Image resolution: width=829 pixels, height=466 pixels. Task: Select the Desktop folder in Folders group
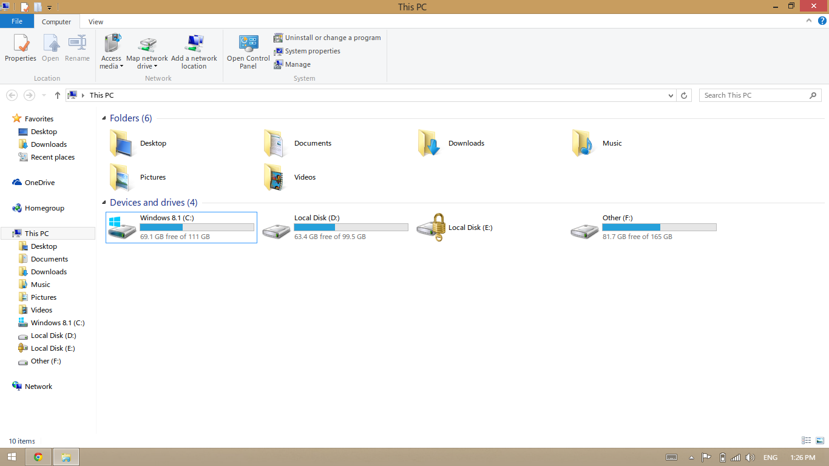[138, 143]
